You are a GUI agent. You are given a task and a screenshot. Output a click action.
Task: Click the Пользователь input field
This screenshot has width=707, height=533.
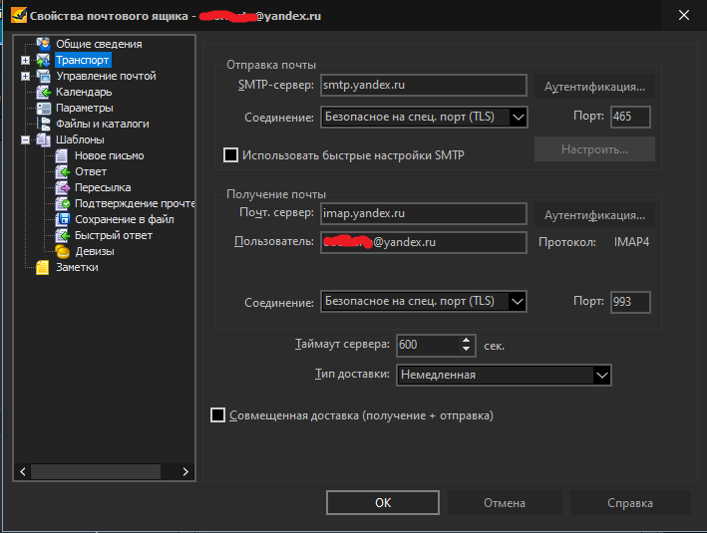(x=424, y=242)
